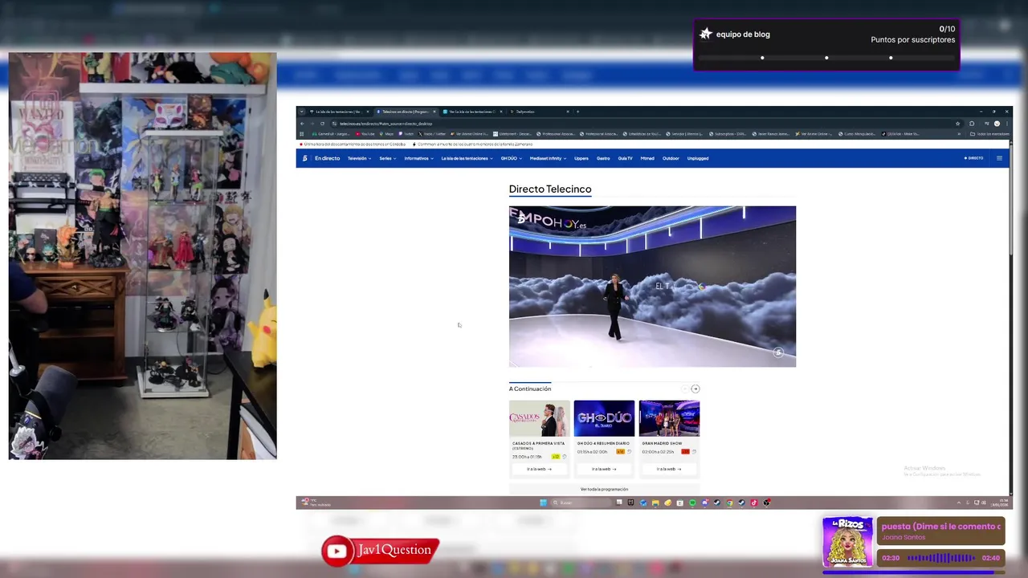Click the address bar showing telecinco.es/endirecto
This screenshot has height=578, width=1028.
[x=642, y=124]
